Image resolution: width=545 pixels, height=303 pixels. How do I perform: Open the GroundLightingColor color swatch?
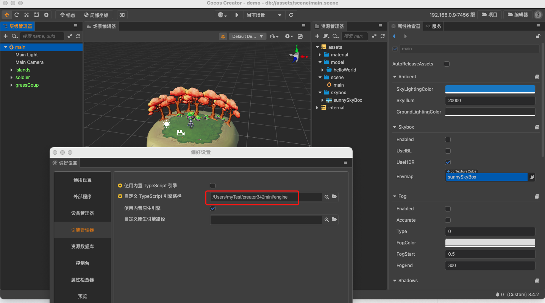tap(490, 112)
